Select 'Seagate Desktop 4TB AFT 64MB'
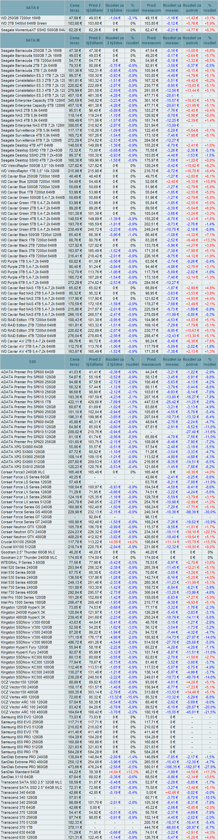Screen dimensions: 218x840 point(27,145)
